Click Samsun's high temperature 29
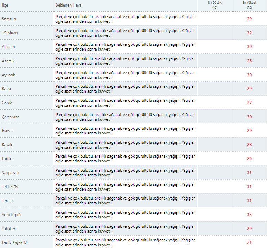Screen dimensions: 267x248 click(249, 19)
